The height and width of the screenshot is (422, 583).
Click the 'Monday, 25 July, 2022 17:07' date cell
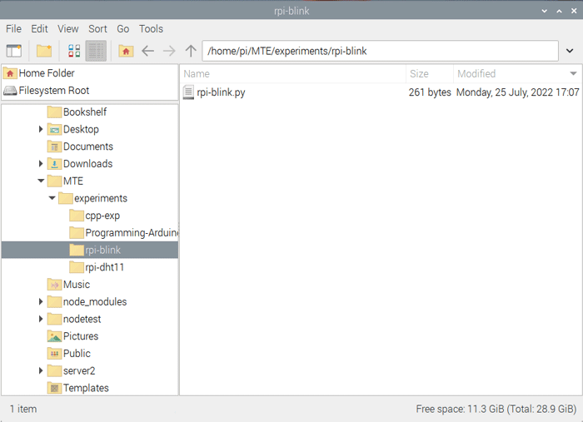pos(517,92)
